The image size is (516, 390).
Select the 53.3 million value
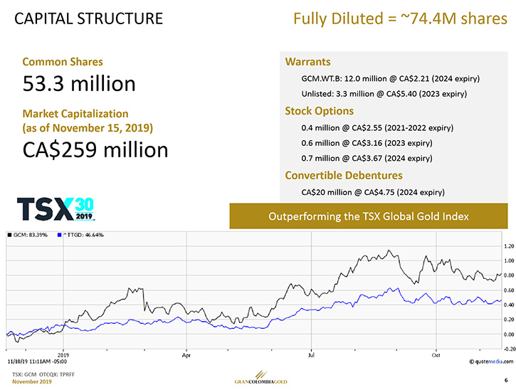[79, 83]
